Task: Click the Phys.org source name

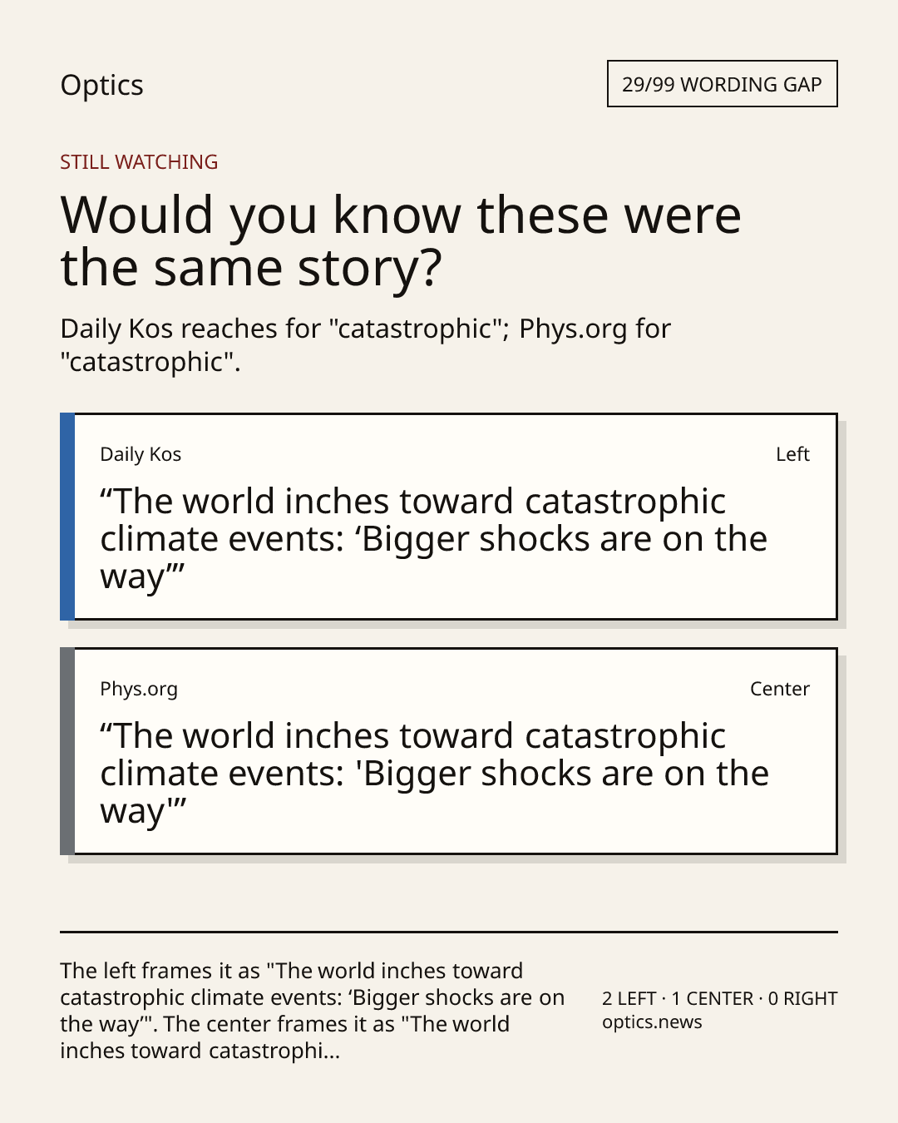Action: [139, 689]
